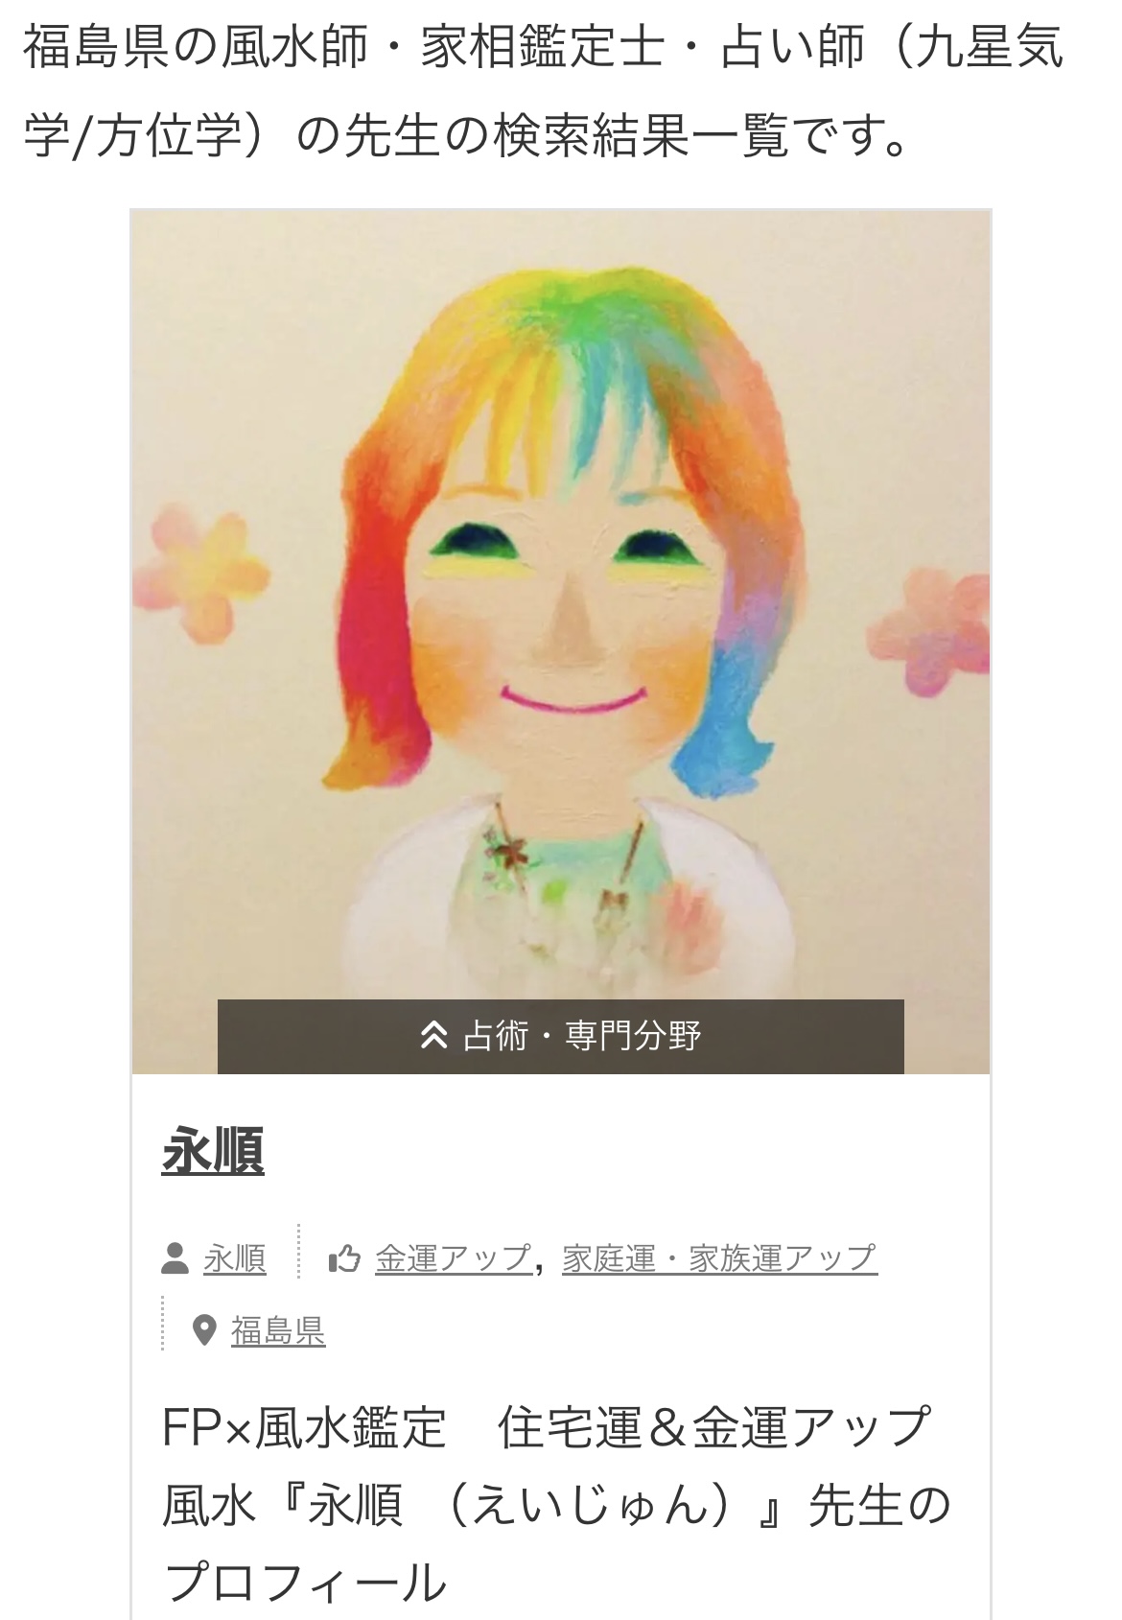Click the location pin icon beside 福島県

204,1330
